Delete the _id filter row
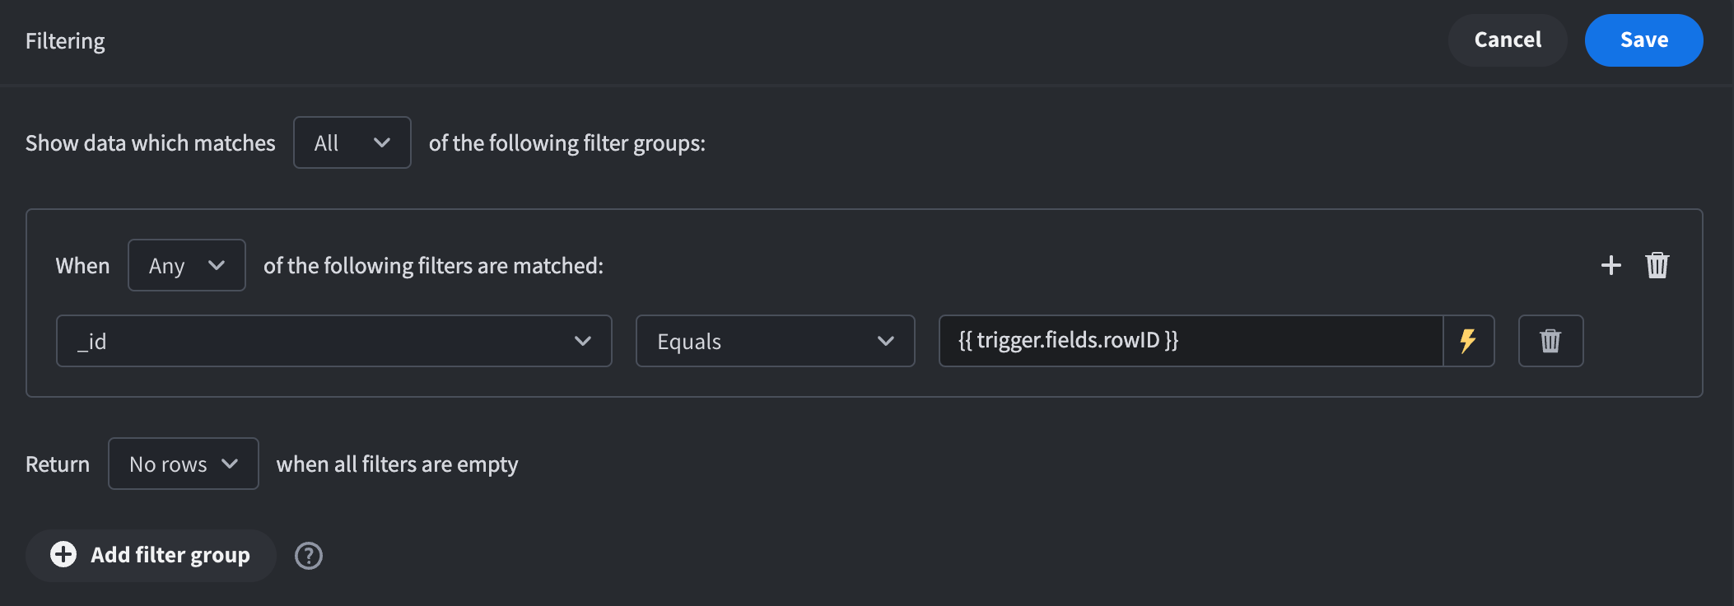 (1550, 341)
